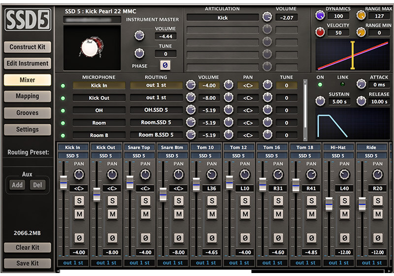Click the envelope Attack knob
The image size is (394, 276).
(x=361, y=84)
